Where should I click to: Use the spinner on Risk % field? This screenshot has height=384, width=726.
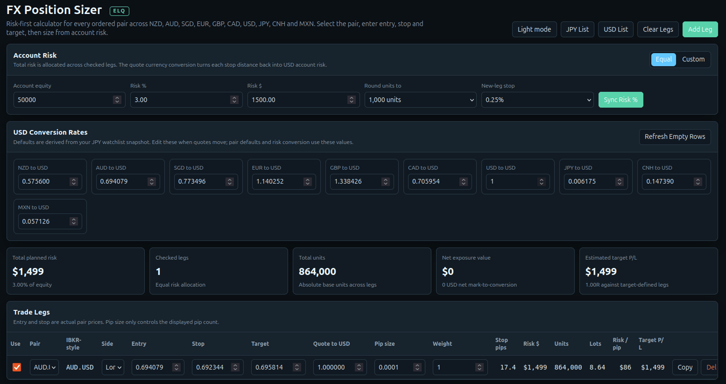[234, 100]
